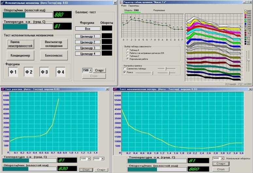Uncheck the Рамка checkbox
The height and width of the screenshot is (173, 253).
click(125, 72)
